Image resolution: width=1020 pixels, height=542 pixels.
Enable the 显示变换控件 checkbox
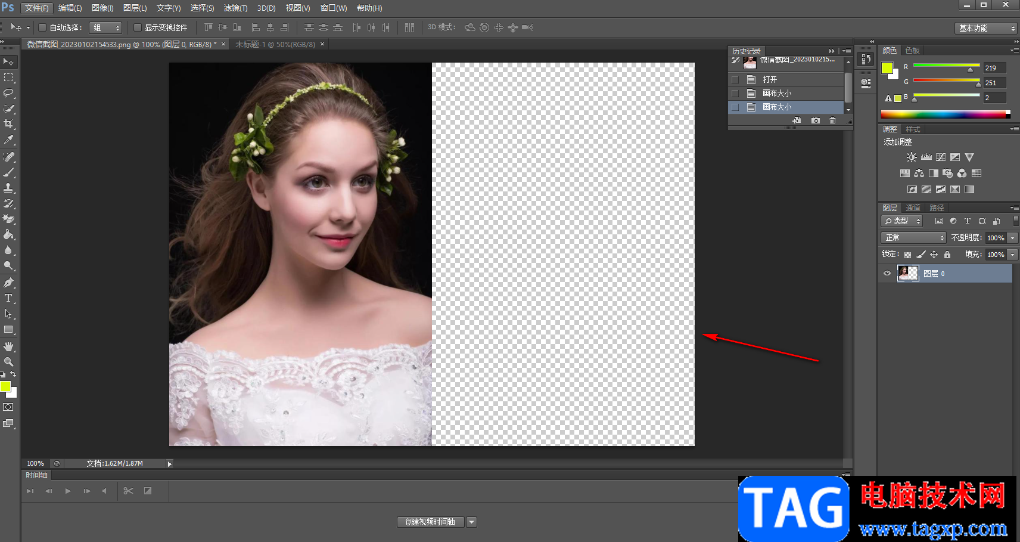click(x=138, y=27)
